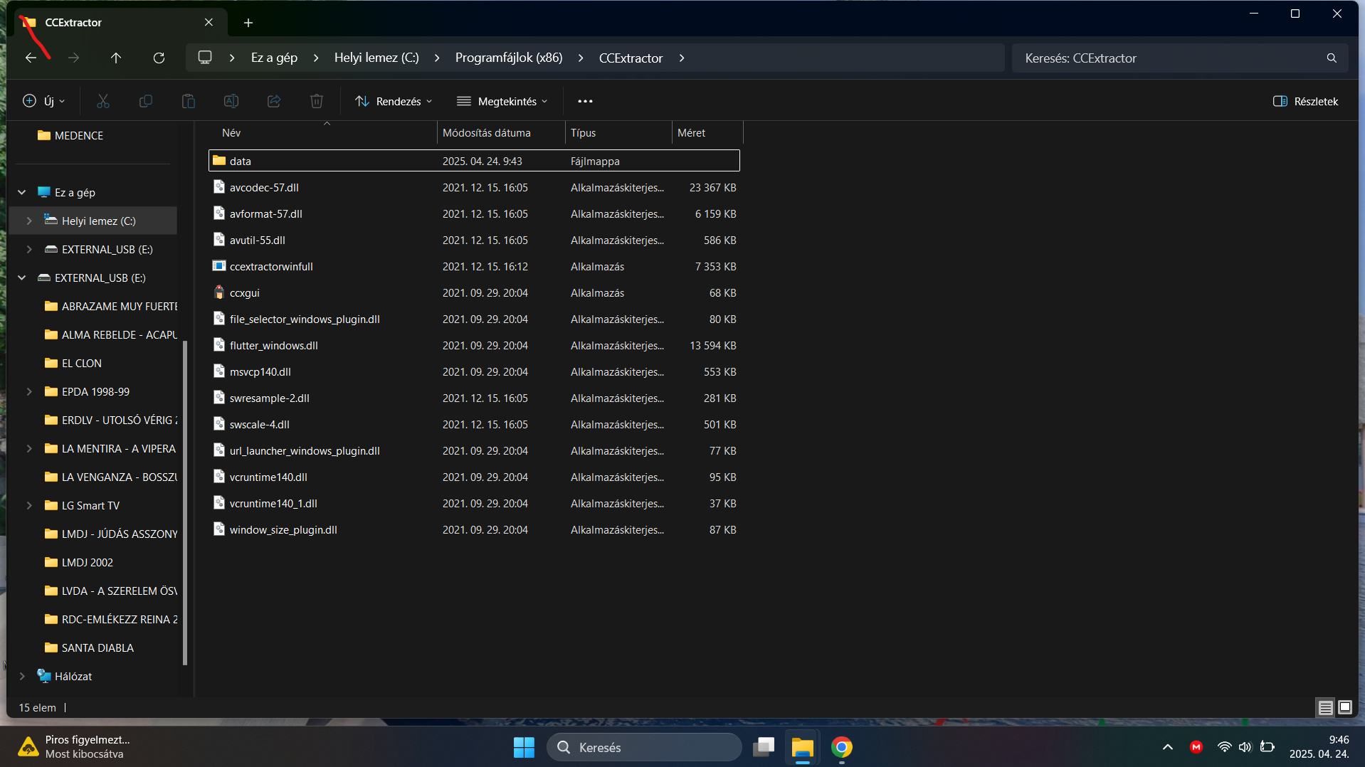Go up one folder level
The height and width of the screenshot is (767, 1365).
click(x=116, y=58)
